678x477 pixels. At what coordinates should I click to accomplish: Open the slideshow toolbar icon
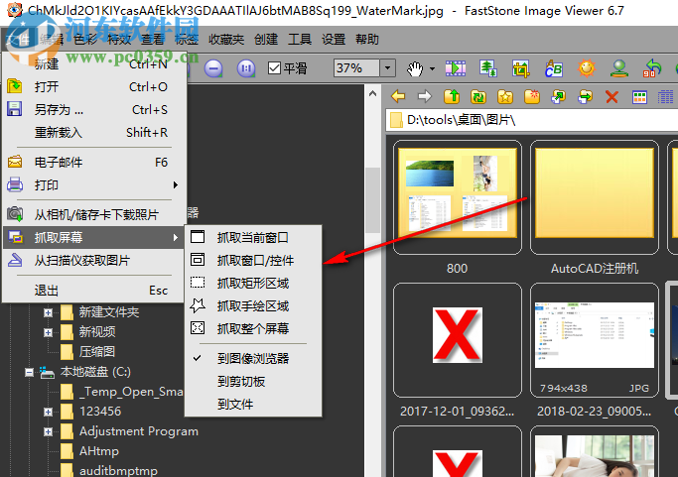click(456, 68)
